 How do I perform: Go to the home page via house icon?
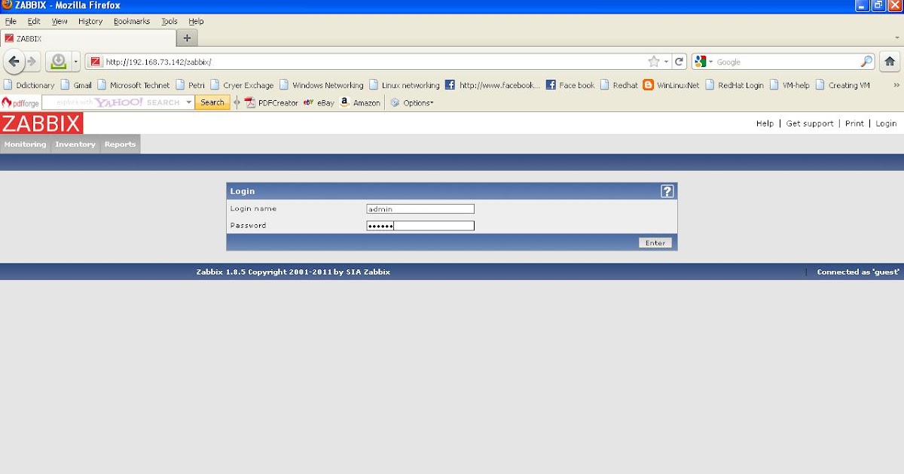click(889, 62)
